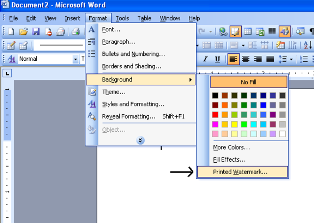Toggle Align Left button

coord(234,59)
